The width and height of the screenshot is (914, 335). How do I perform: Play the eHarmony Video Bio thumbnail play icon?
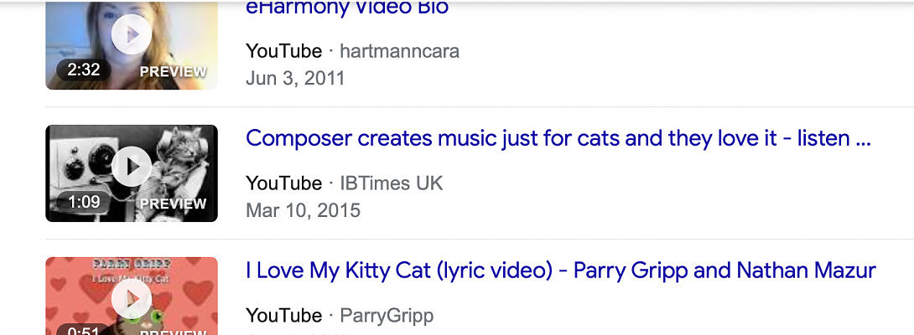[x=132, y=34]
